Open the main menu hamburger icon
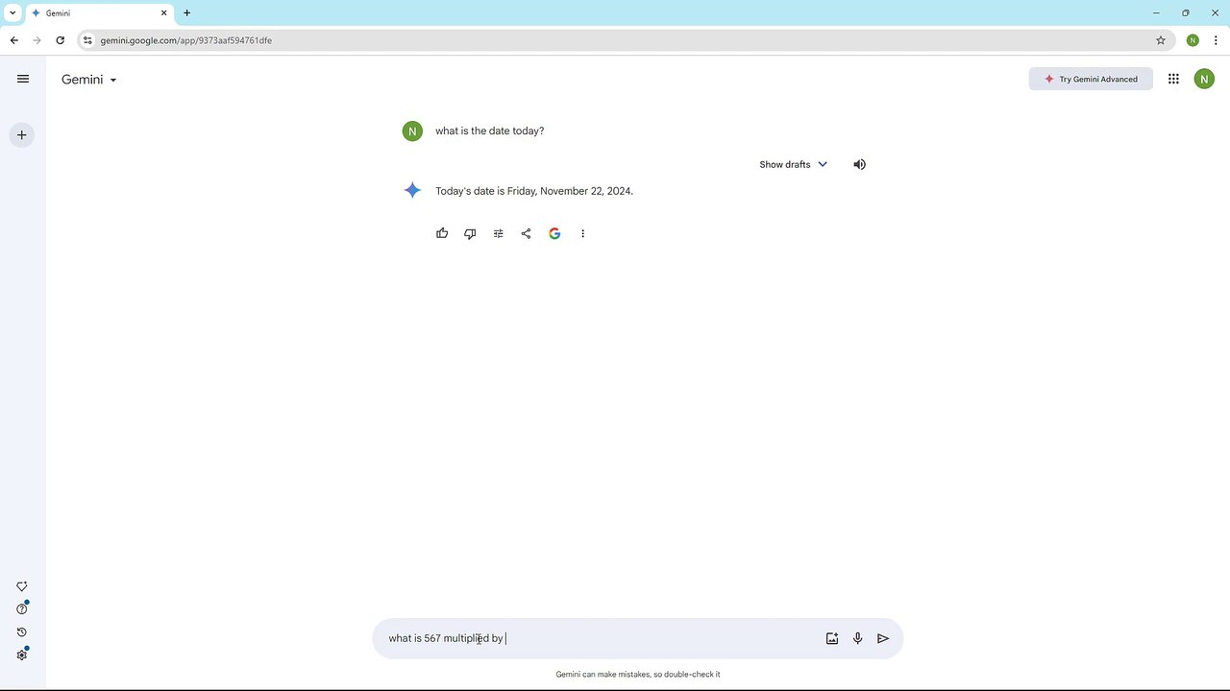Viewport: 1230px width, 691px height. (23, 79)
